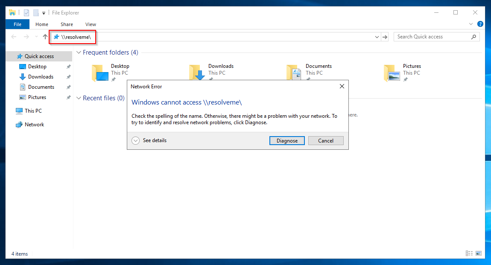Click the New folder icon in quick access toolbar

pyautogui.click(x=36, y=13)
